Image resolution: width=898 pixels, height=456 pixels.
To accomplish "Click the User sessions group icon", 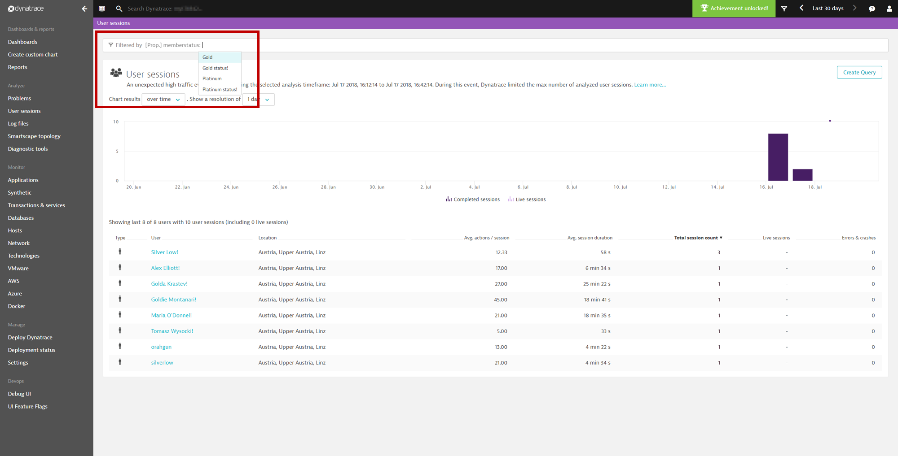I will pos(116,73).
